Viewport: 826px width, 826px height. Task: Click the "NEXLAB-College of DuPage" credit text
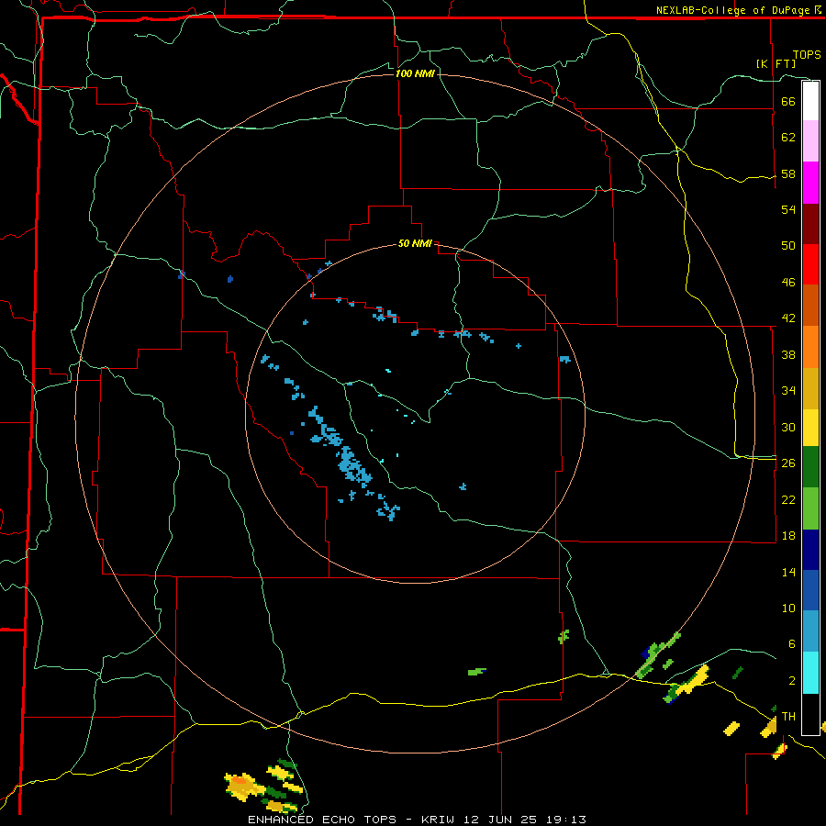(x=732, y=10)
